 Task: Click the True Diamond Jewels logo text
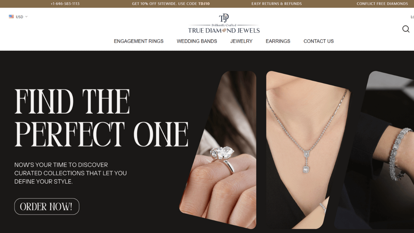[x=224, y=30]
